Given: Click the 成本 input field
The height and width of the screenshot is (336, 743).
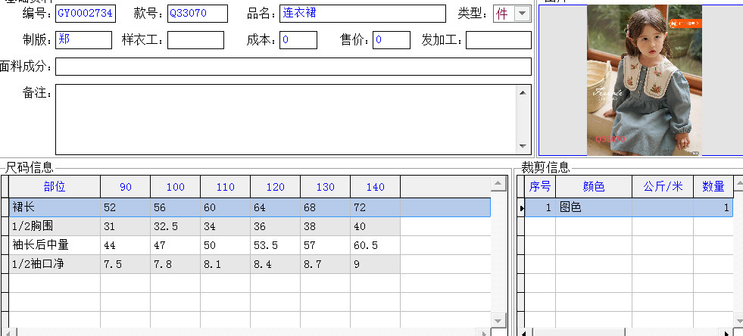Looking at the screenshot, I should (x=298, y=40).
